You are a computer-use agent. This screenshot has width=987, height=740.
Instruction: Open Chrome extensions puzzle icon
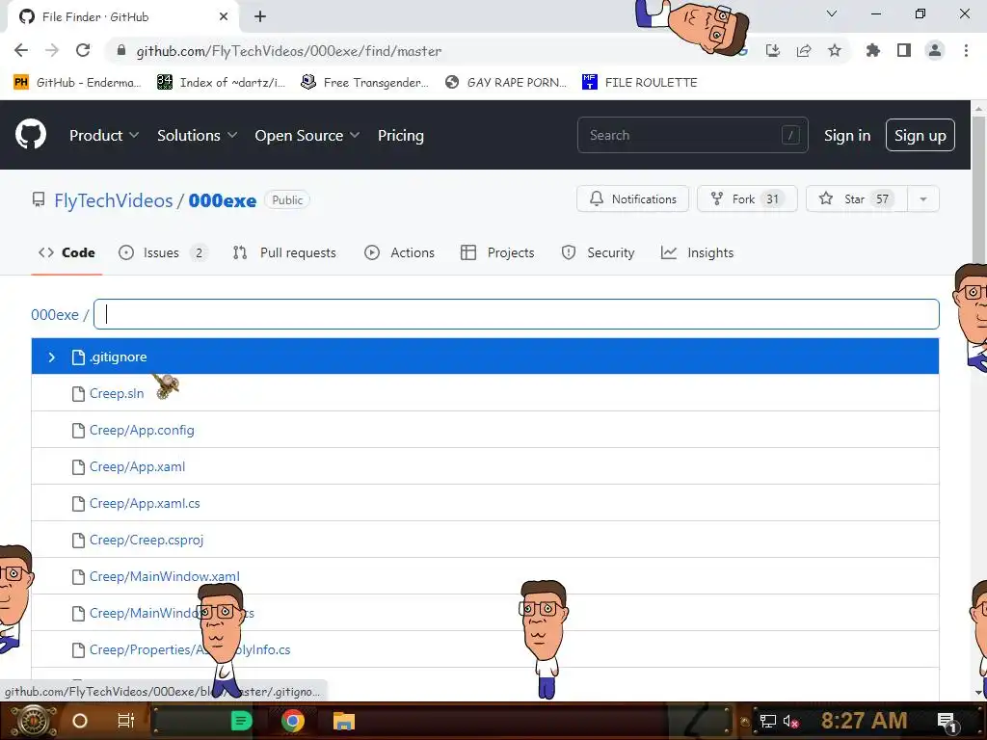(873, 50)
